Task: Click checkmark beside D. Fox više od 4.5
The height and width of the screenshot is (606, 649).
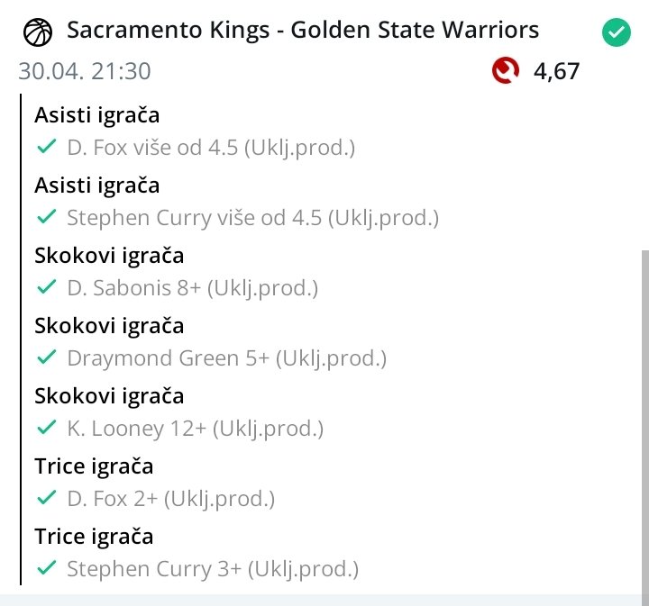Action: click(45, 148)
